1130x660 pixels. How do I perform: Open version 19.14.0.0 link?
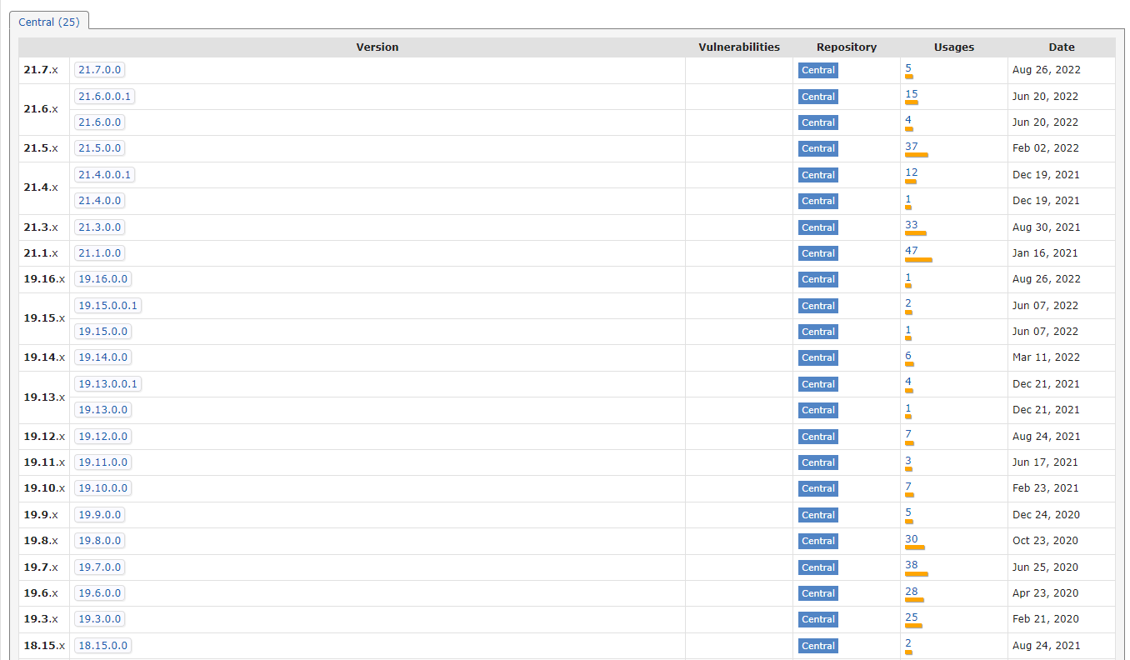pyautogui.click(x=103, y=357)
